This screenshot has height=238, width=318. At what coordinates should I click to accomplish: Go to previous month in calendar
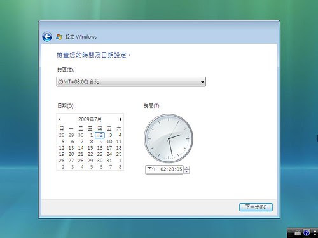pos(60,119)
